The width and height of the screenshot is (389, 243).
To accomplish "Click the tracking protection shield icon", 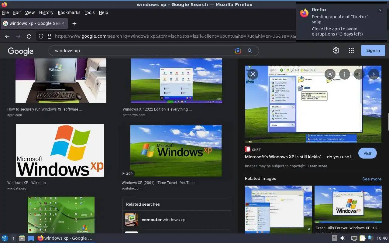I will tap(41, 36).
